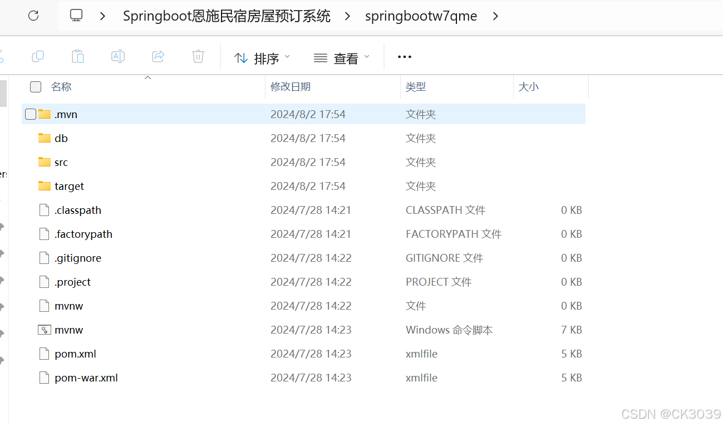
Task: Click the .mvn folder icon
Action: pyautogui.click(x=45, y=114)
